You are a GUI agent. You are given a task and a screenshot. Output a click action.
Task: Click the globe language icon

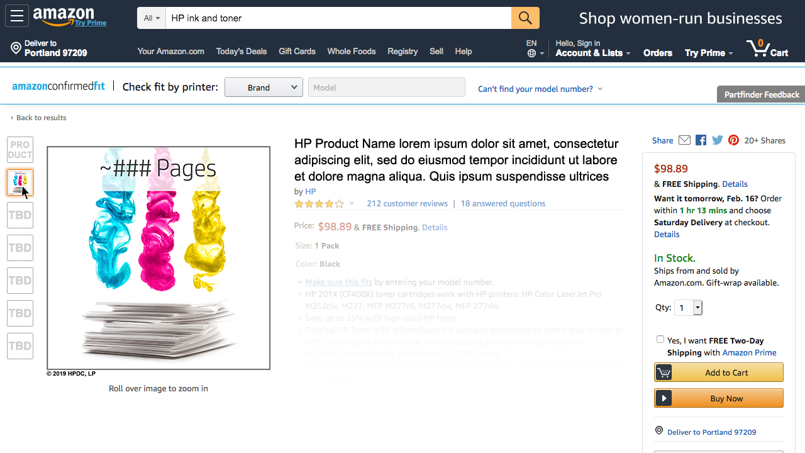(x=532, y=53)
